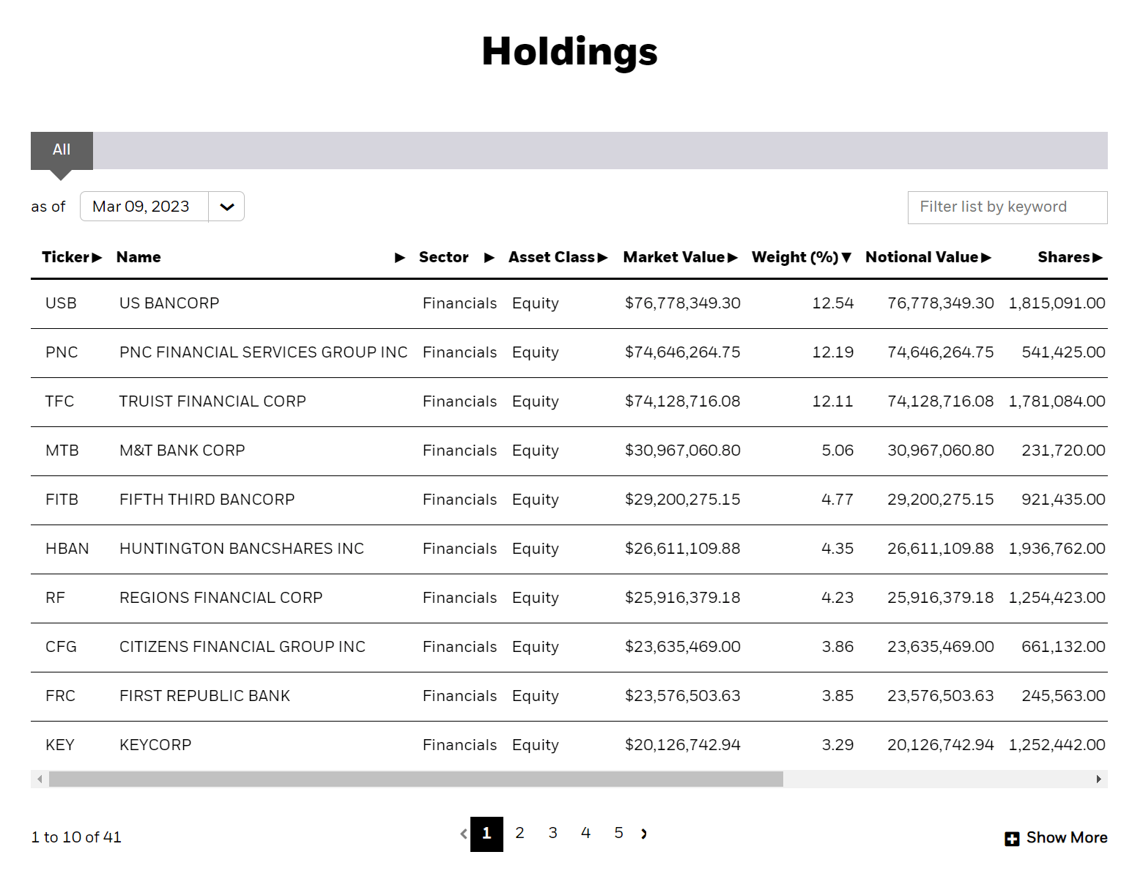Viewport: 1143px width, 871px height.
Task: Select the MTB ticker cell
Action: pos(62,451)
